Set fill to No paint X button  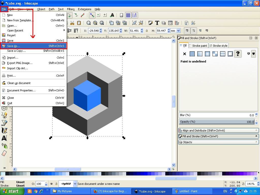[x=185, y=54]
